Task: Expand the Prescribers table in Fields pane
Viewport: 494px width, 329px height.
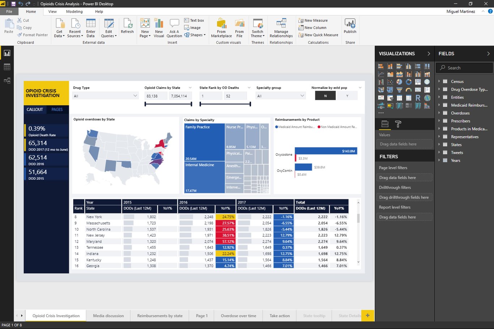Action: [x=439, y=121]
